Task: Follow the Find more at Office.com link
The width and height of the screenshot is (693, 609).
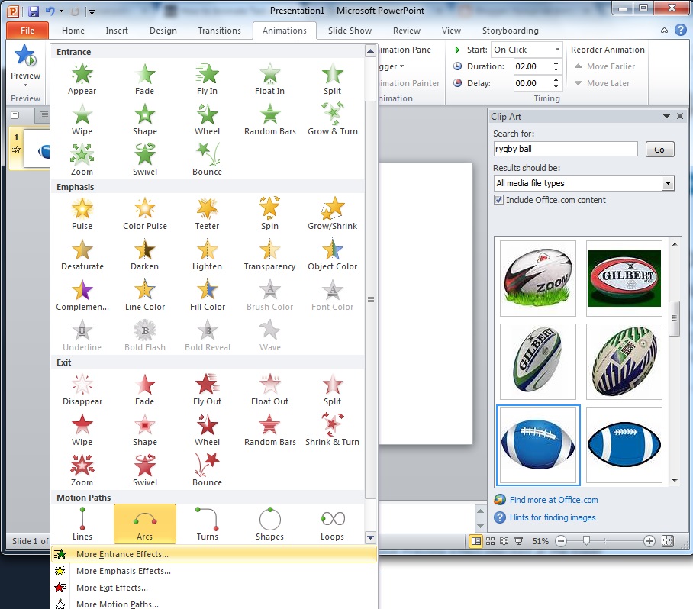Action: point(556,500)
